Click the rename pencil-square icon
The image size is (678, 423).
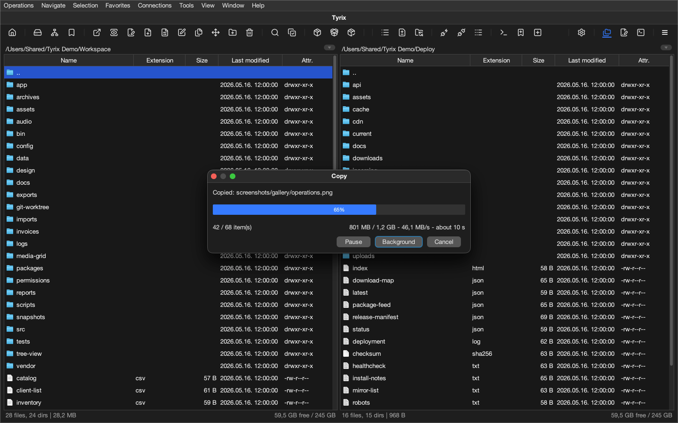(182, 32)
